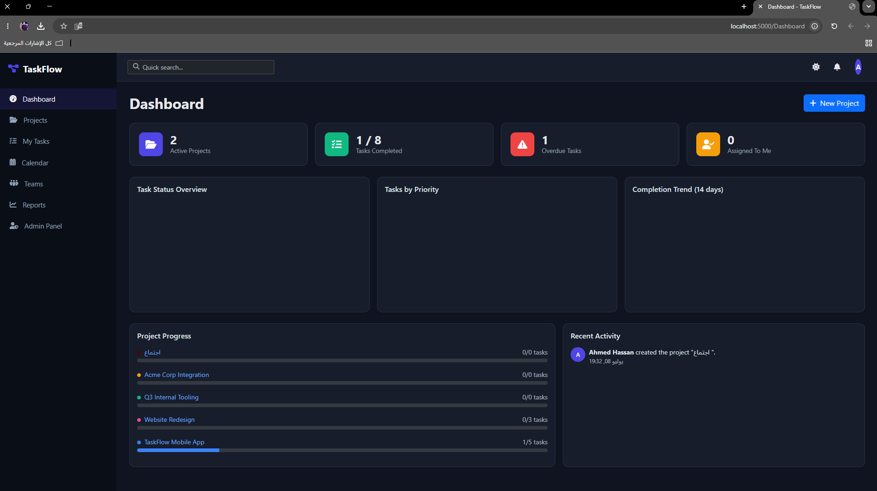Reload the page
Viewport: 877px width, 491px height.
pyautogui.click(x=834, y=26)
